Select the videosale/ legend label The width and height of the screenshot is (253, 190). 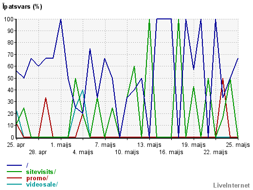coord(42,184)
